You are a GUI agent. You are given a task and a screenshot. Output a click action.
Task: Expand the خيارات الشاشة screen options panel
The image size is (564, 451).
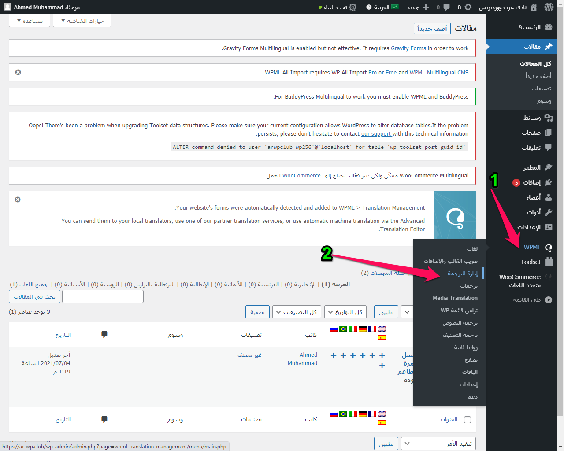point(82,21)
